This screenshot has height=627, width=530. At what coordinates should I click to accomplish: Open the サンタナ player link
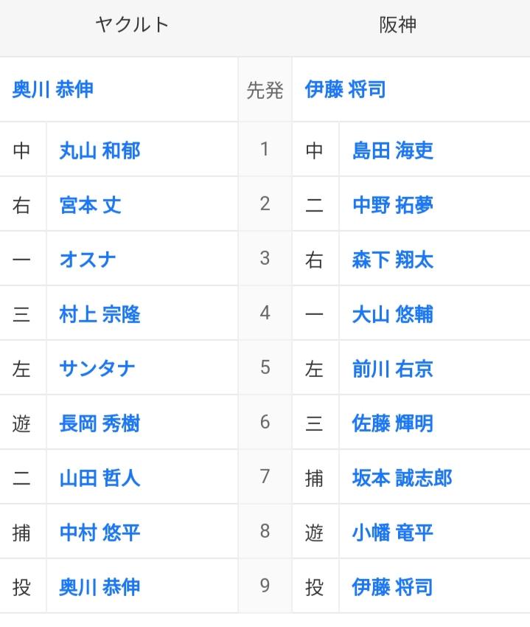(97, 369)
